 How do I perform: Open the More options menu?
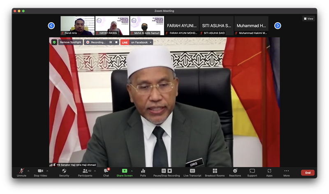[286, 171]
